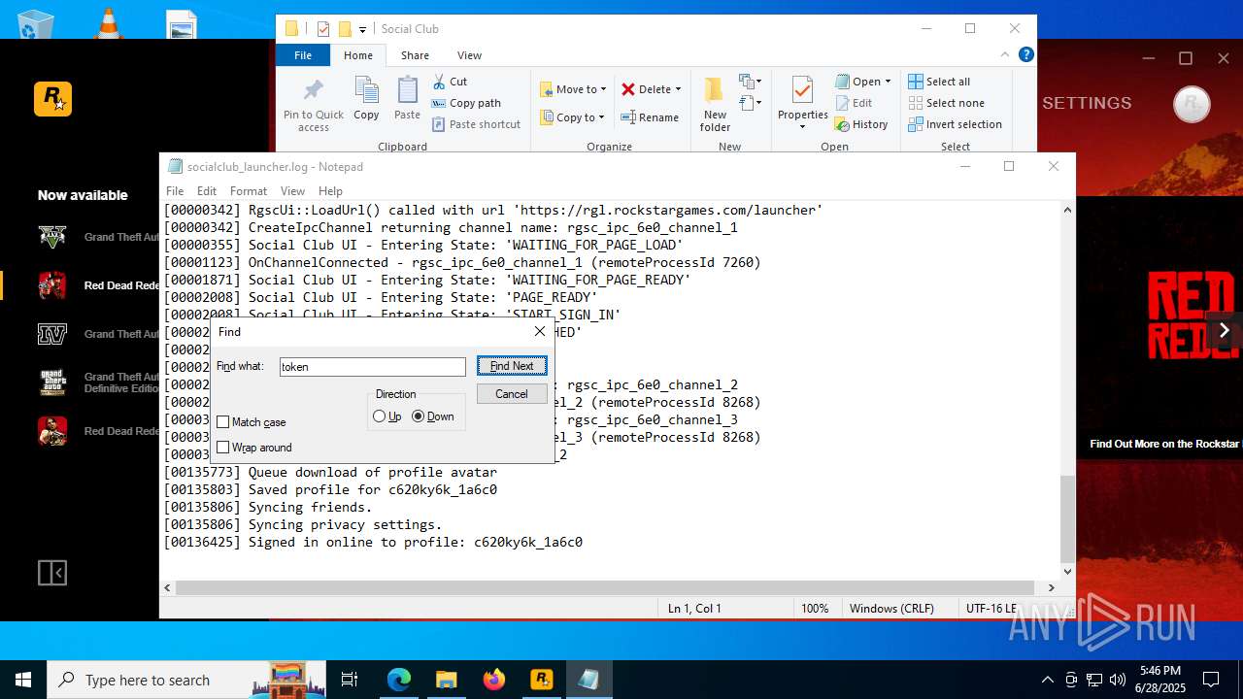Enable the Wrap around checkbox
1243x699 pixels.
point(223,448)
